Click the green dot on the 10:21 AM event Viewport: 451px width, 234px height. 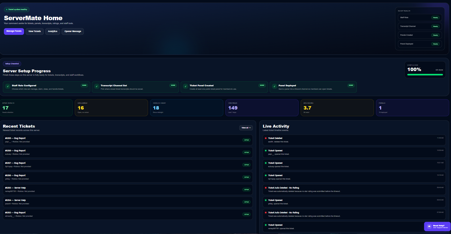point(265,163)
